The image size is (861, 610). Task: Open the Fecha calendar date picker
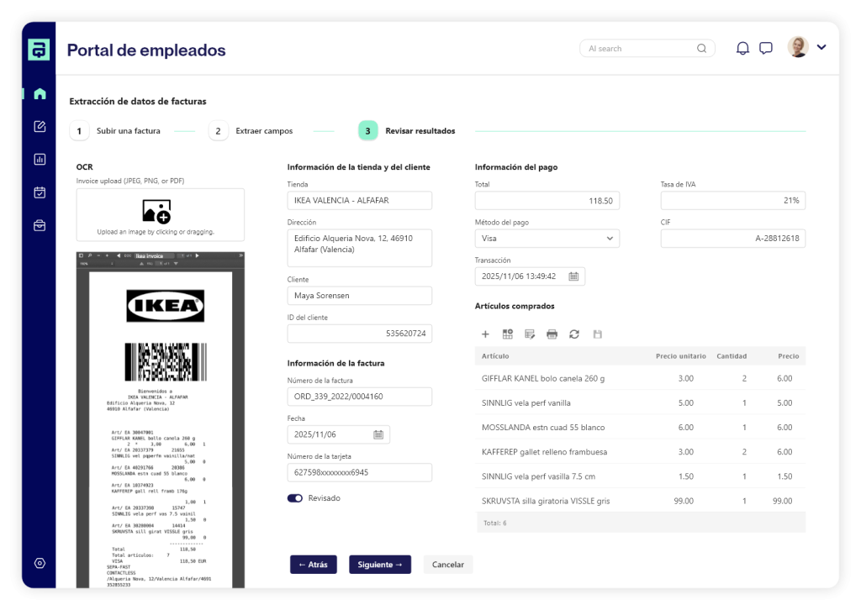pyautogui.click(x=378, y=434)
